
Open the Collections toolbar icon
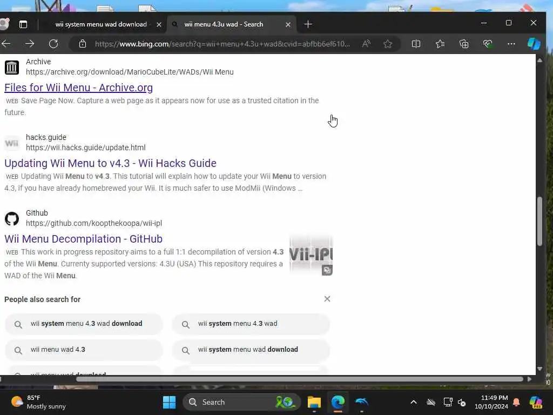click(x=464, y=44)
